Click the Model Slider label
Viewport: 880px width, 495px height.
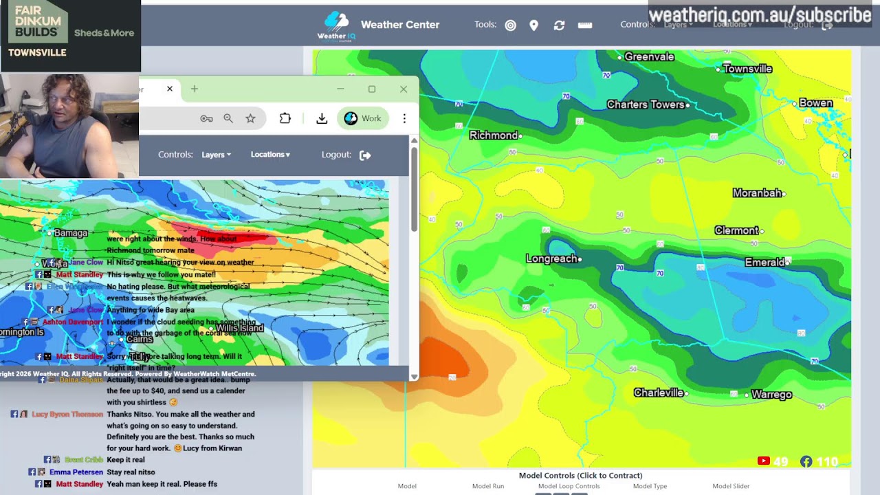click(x=731, y=486)
